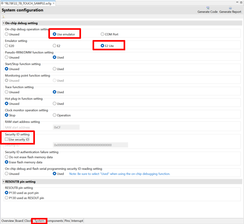Set Start/Stop function to Used
The height and width of the screenshot is (224, 244).
pos(54,69)
